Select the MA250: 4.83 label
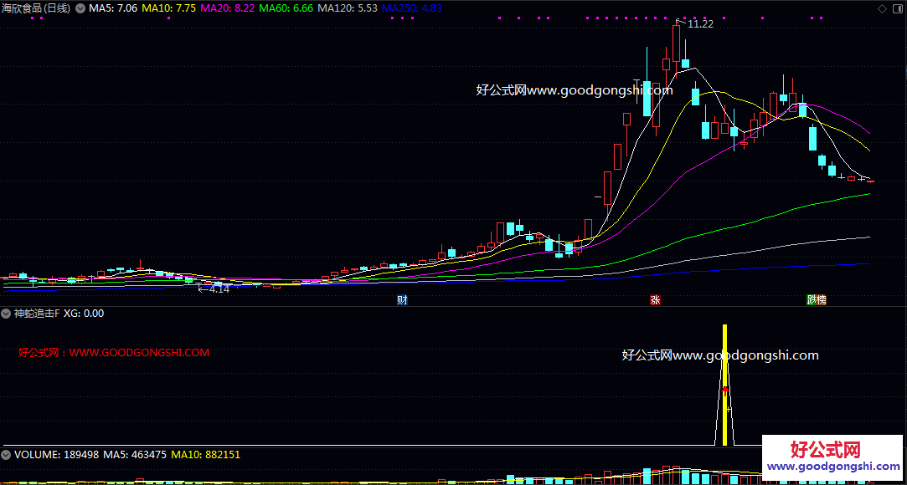The width and height of the screenshot is (907, 485). 413,8
